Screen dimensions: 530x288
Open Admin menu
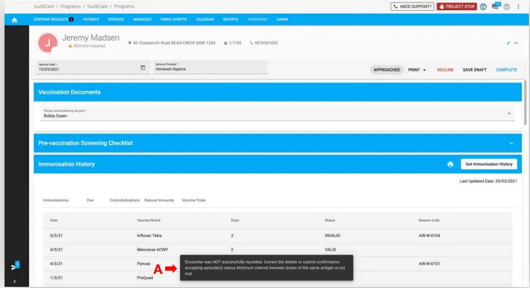click(x=282, y=20)
